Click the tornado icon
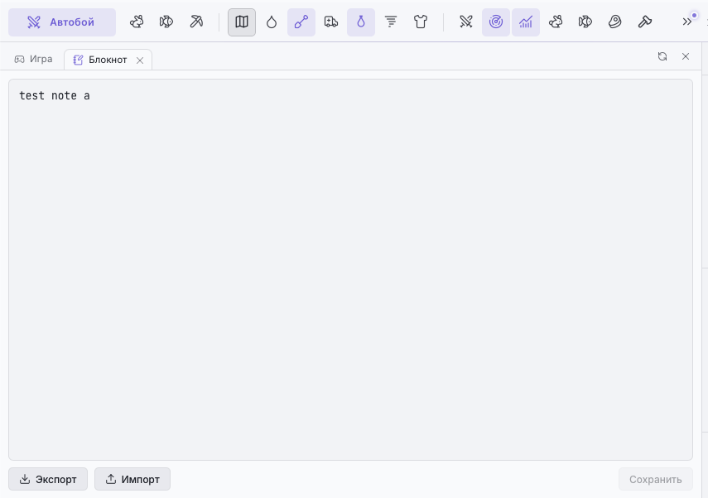Viewport: 708px width, 498px height. point(391,22)
